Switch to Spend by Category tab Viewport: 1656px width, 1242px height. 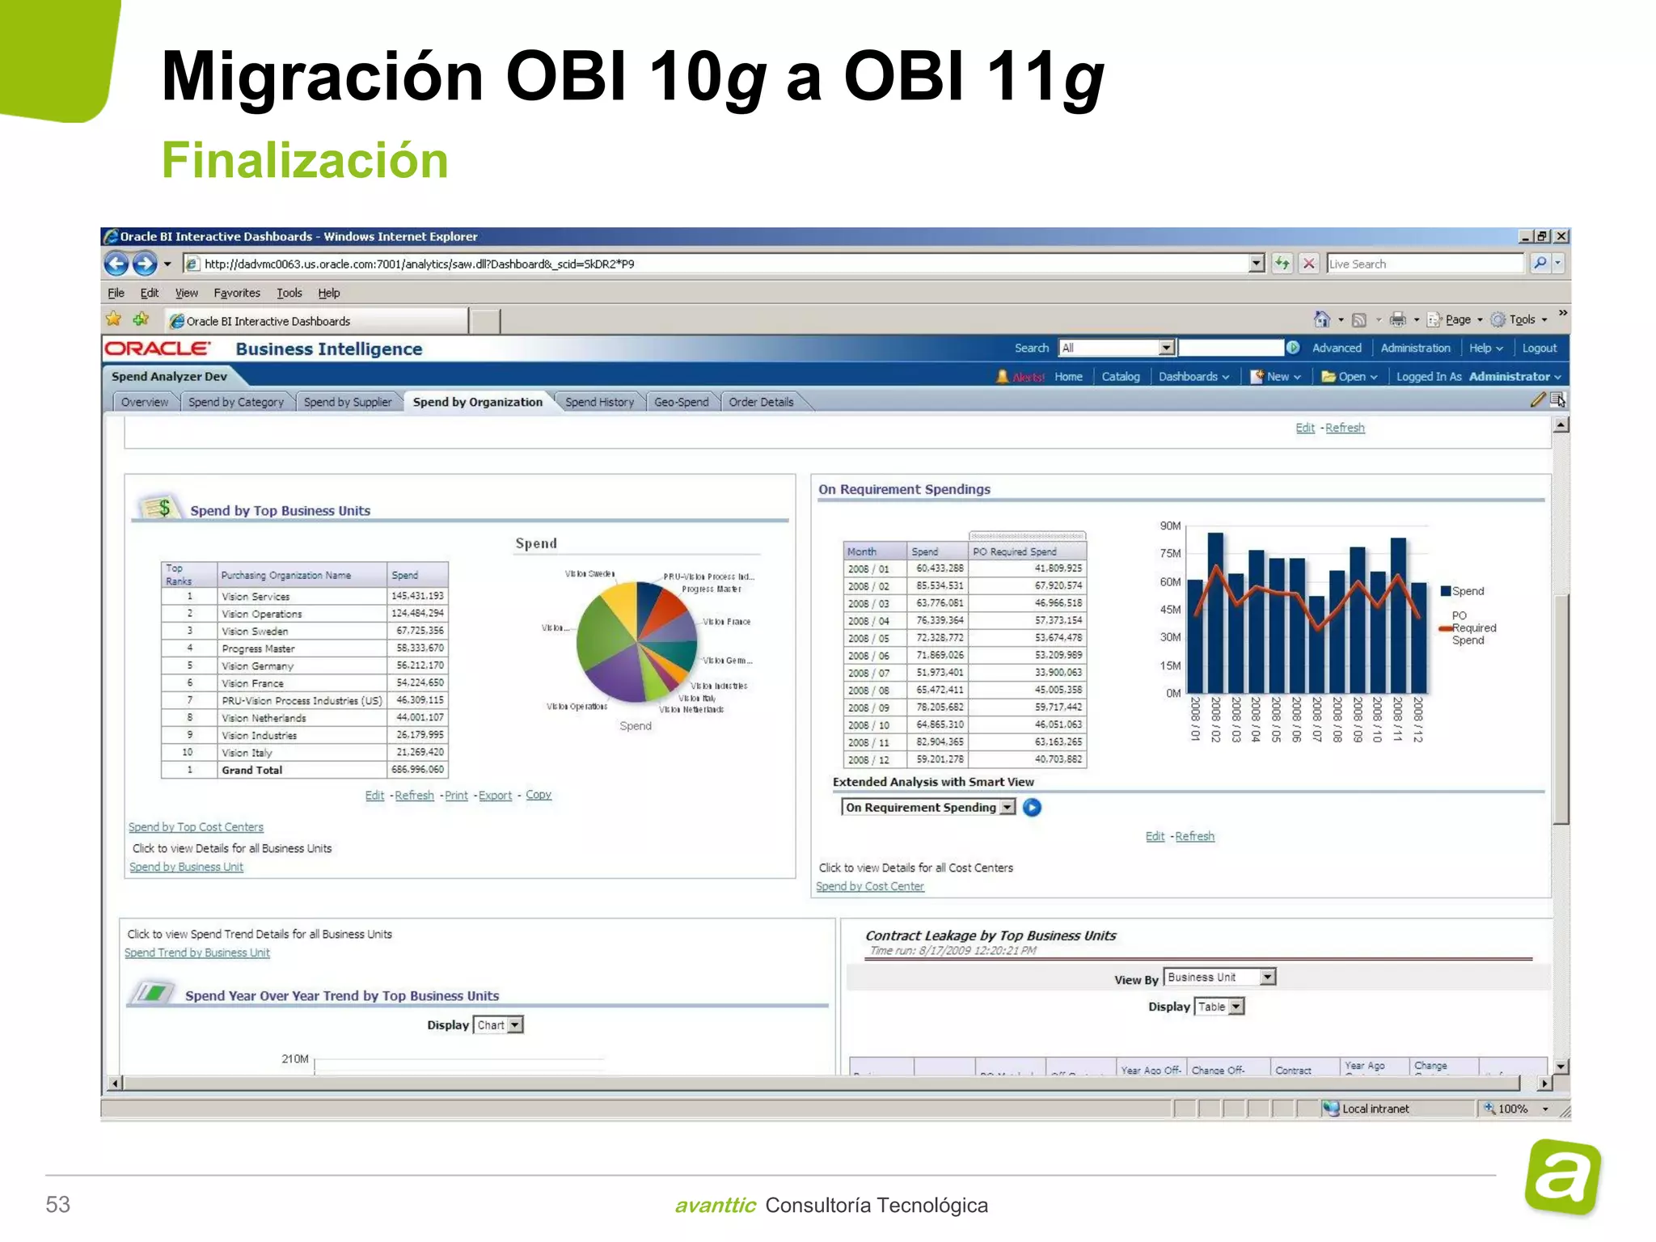pyautogui.click(x=236, y=402)
